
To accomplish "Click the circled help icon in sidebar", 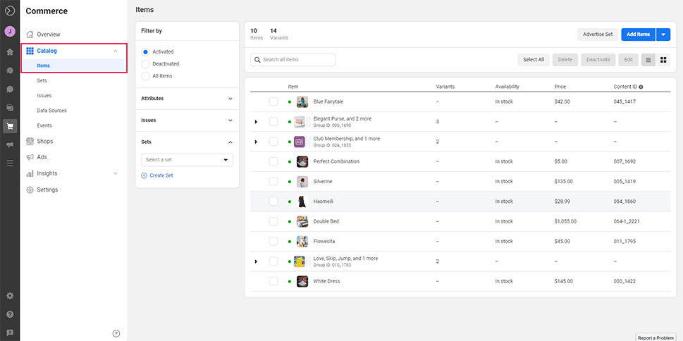I will tap(116, 333).
